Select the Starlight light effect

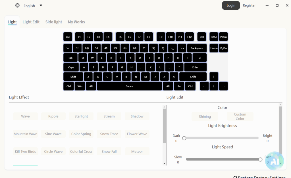[x=81, y=116]
